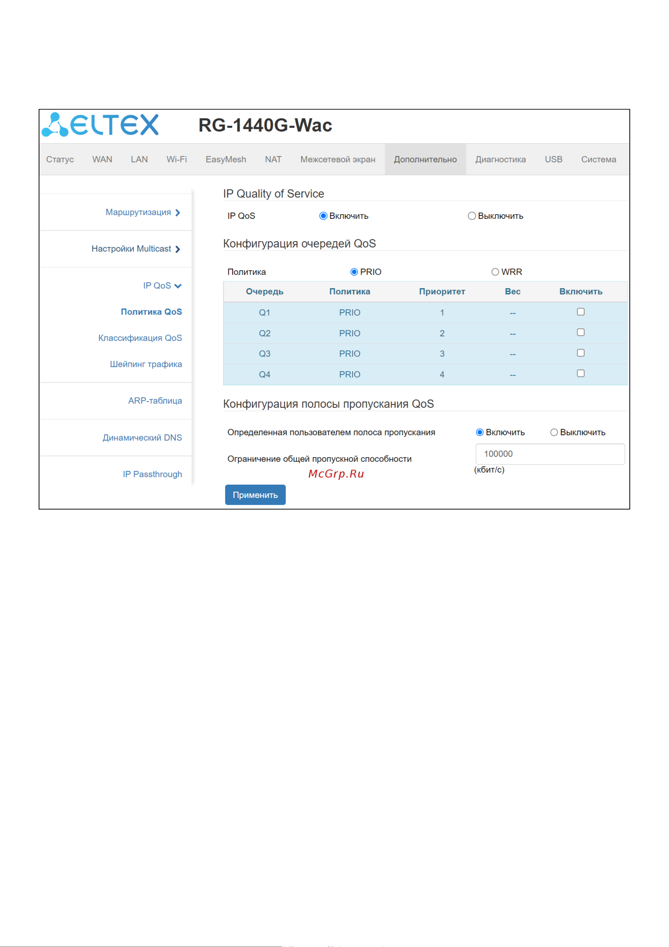Disable IP QoS with Выключить radio
This screenshot has width=669, height=947.
point(472,216)
